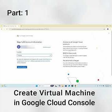Click the taskbar clock and date

107,86
